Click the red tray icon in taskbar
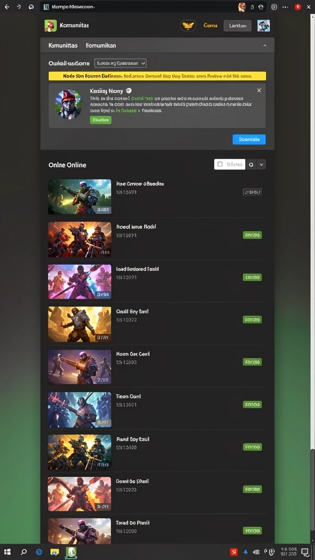Screen dimensions: 315x560 (x=234, y=552)
